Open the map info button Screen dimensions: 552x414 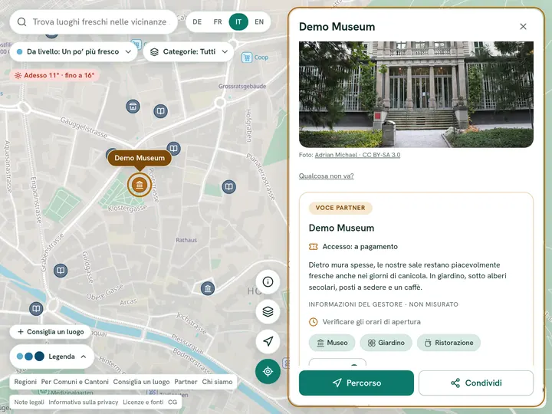click(x=268, y=281)
